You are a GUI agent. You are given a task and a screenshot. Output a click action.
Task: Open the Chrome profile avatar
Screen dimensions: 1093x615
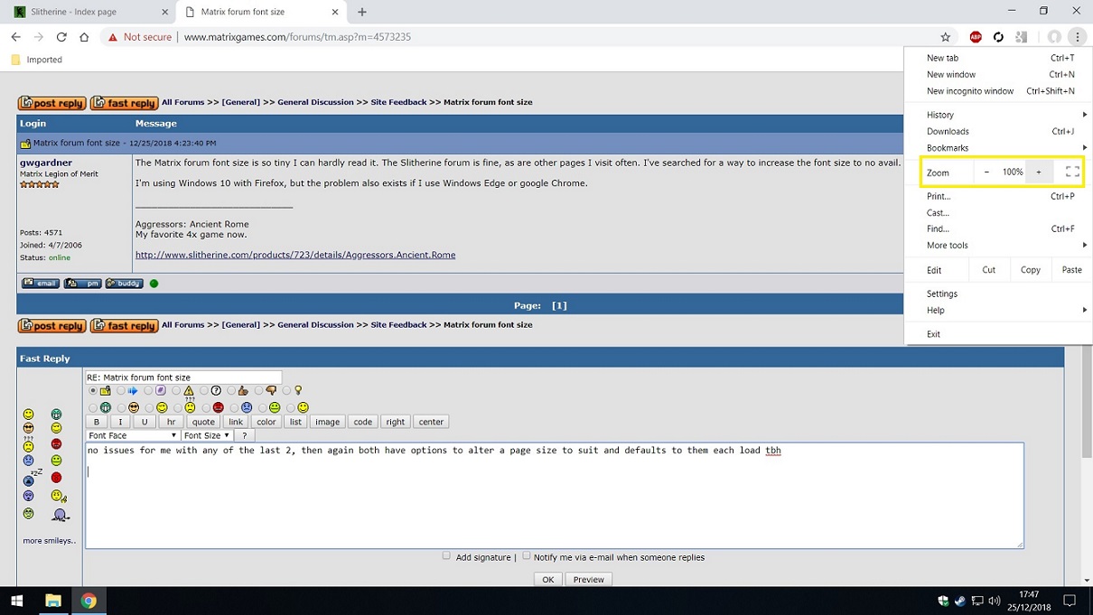[x=1053, y=37]
